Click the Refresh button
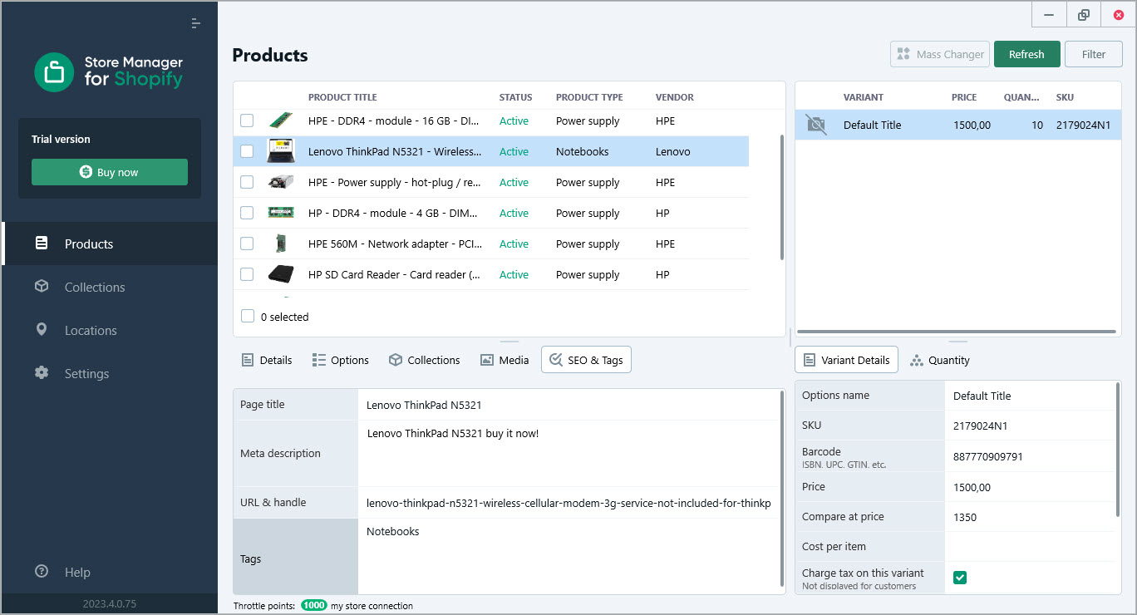Viewport: 1137px width, 615px height. [x=1026, y=54]
